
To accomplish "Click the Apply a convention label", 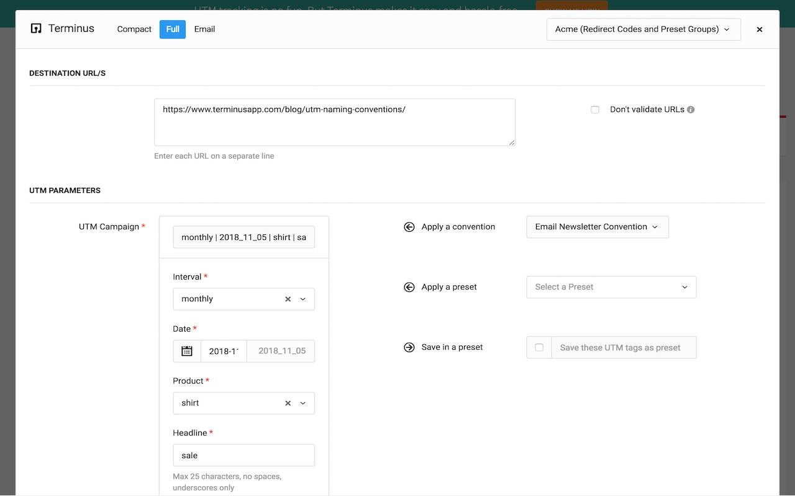I will 458,227.
